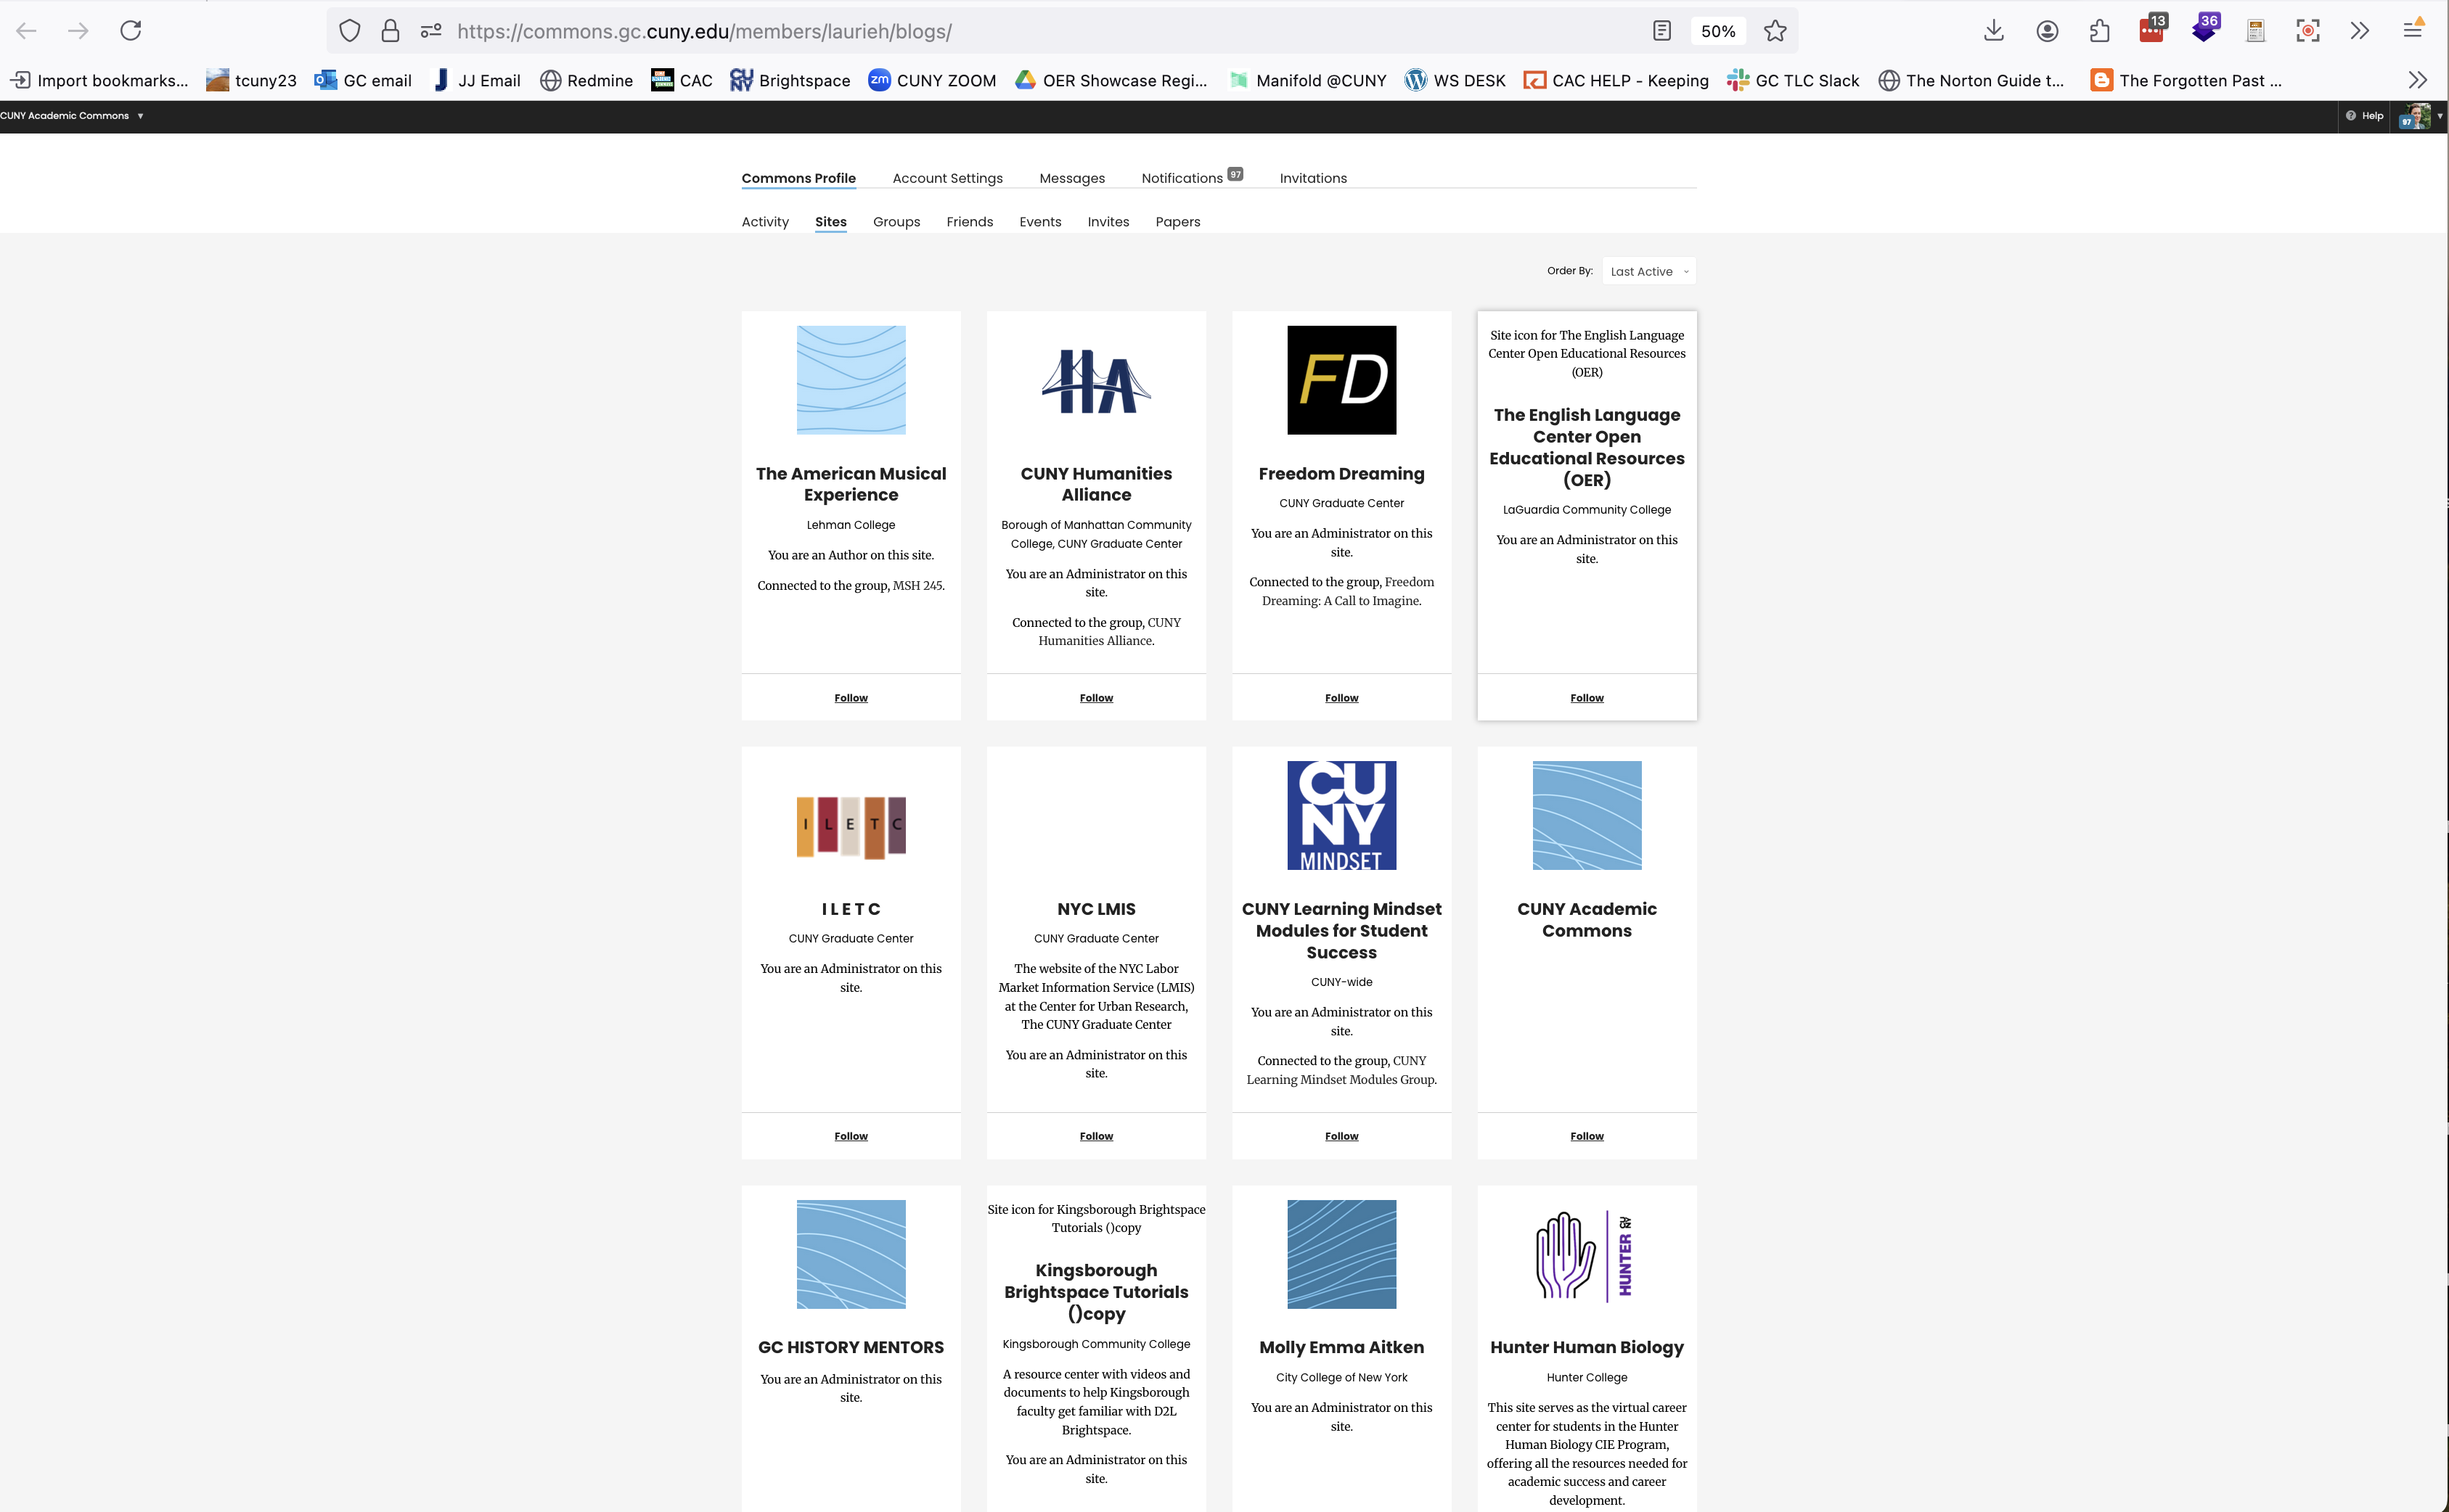The height and width of the screenshot is (1512, 2449).
Task: Open the Manifold @CUNY bookmark
Action: click(x=1307, y=80)
